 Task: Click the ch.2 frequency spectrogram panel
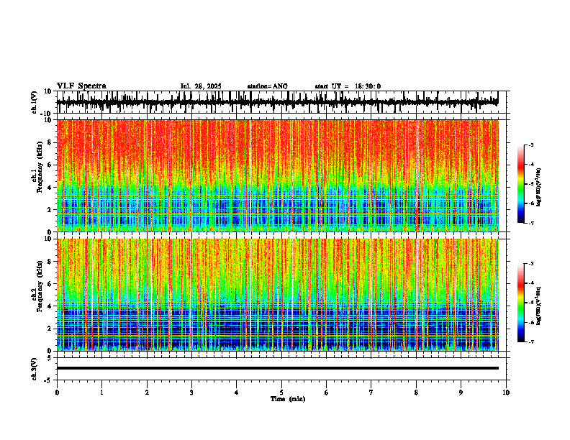[x=277, y=295]
